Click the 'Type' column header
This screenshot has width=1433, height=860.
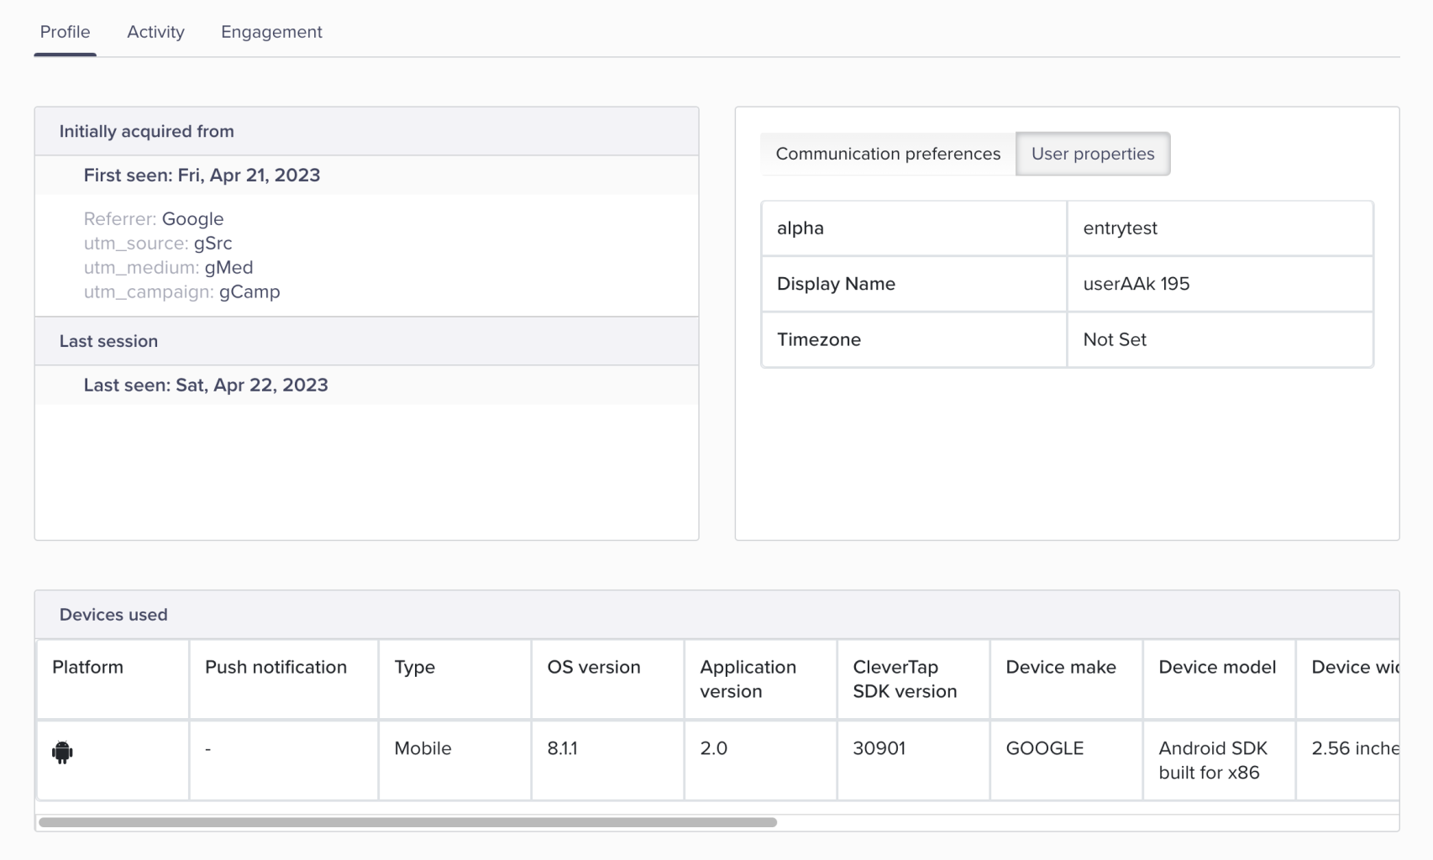click(454, 679)
